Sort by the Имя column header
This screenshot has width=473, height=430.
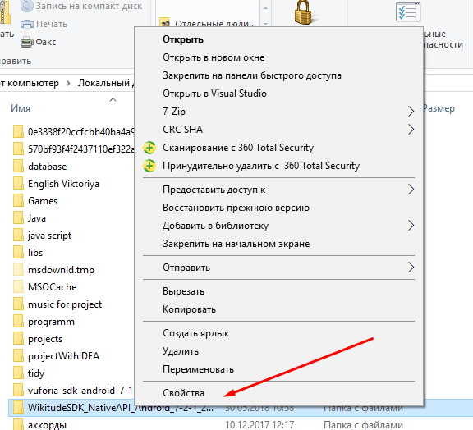tap(21, 108)
